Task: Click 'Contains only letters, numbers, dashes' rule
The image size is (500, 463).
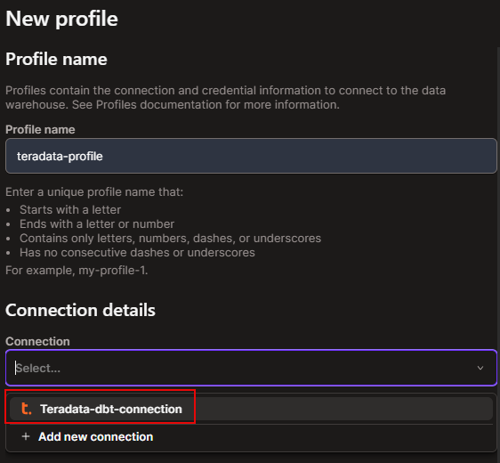Action: [x=170, y=239]
